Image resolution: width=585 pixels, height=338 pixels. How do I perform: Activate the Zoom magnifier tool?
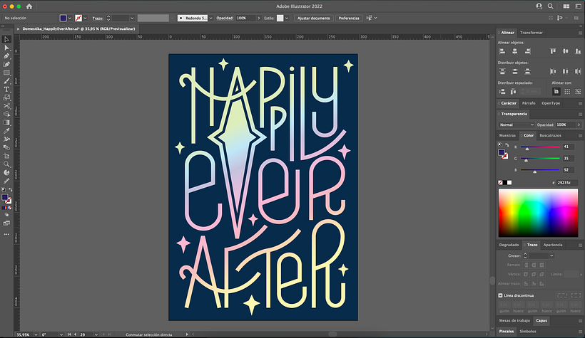point(6,164)
